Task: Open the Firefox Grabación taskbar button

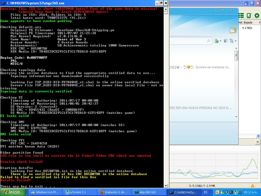Action: [114, 192]
